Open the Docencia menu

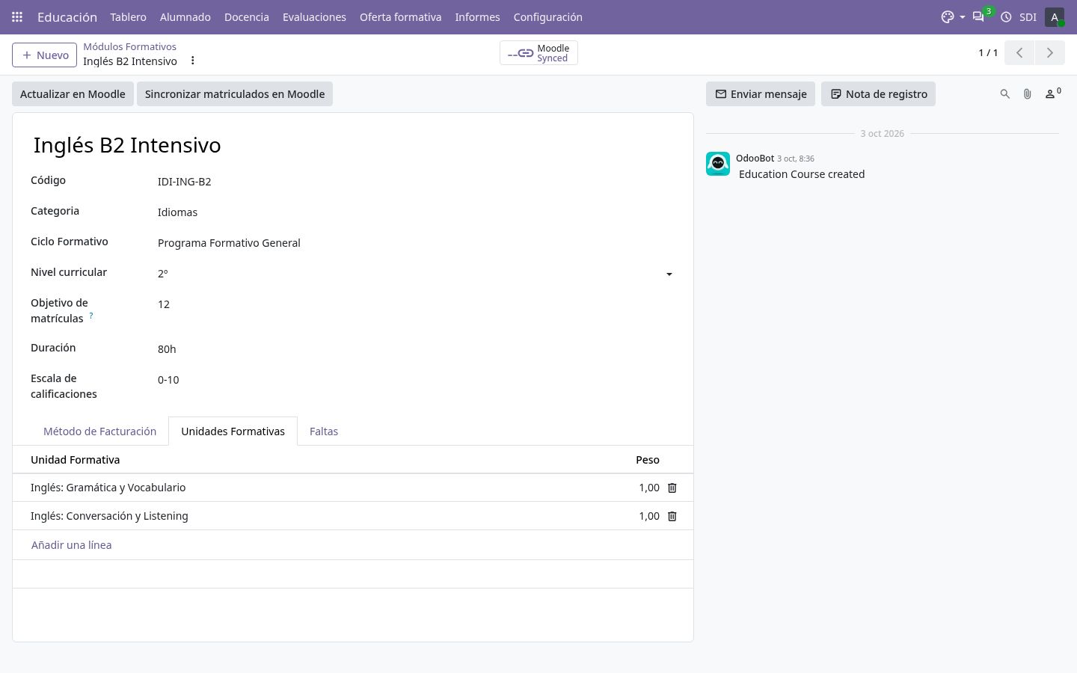pos(247,16)
